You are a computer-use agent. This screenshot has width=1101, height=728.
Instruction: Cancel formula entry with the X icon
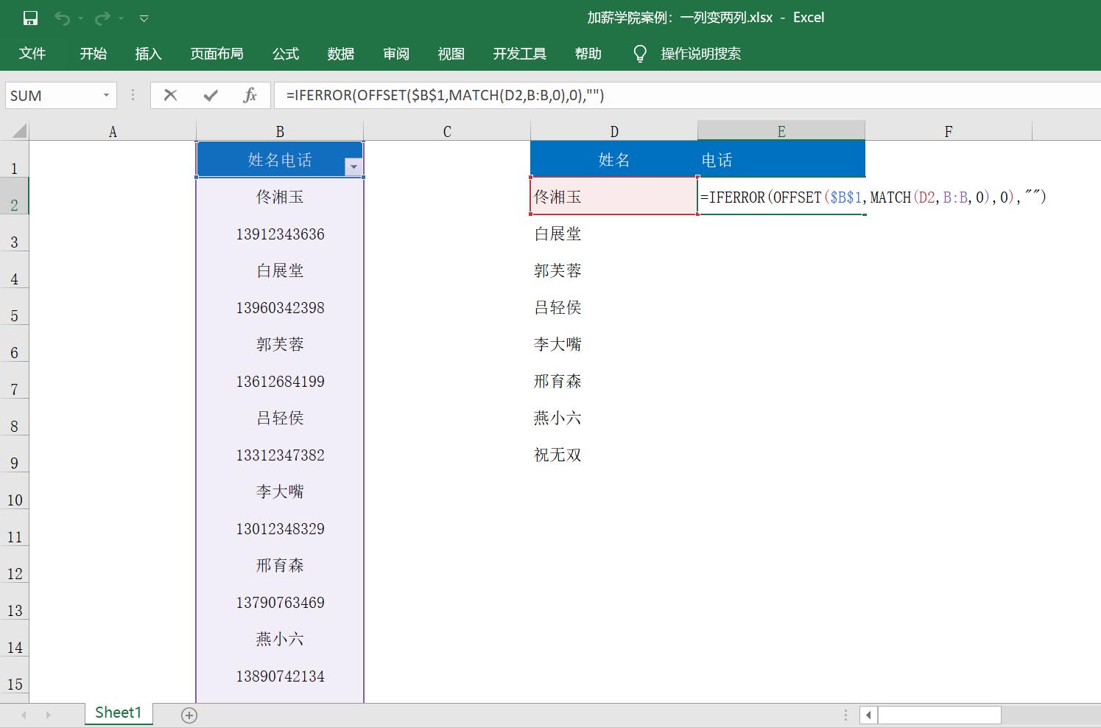click(x=170, y=95)
